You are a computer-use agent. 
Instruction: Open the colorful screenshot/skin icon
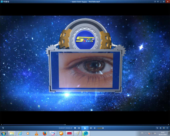164,128
